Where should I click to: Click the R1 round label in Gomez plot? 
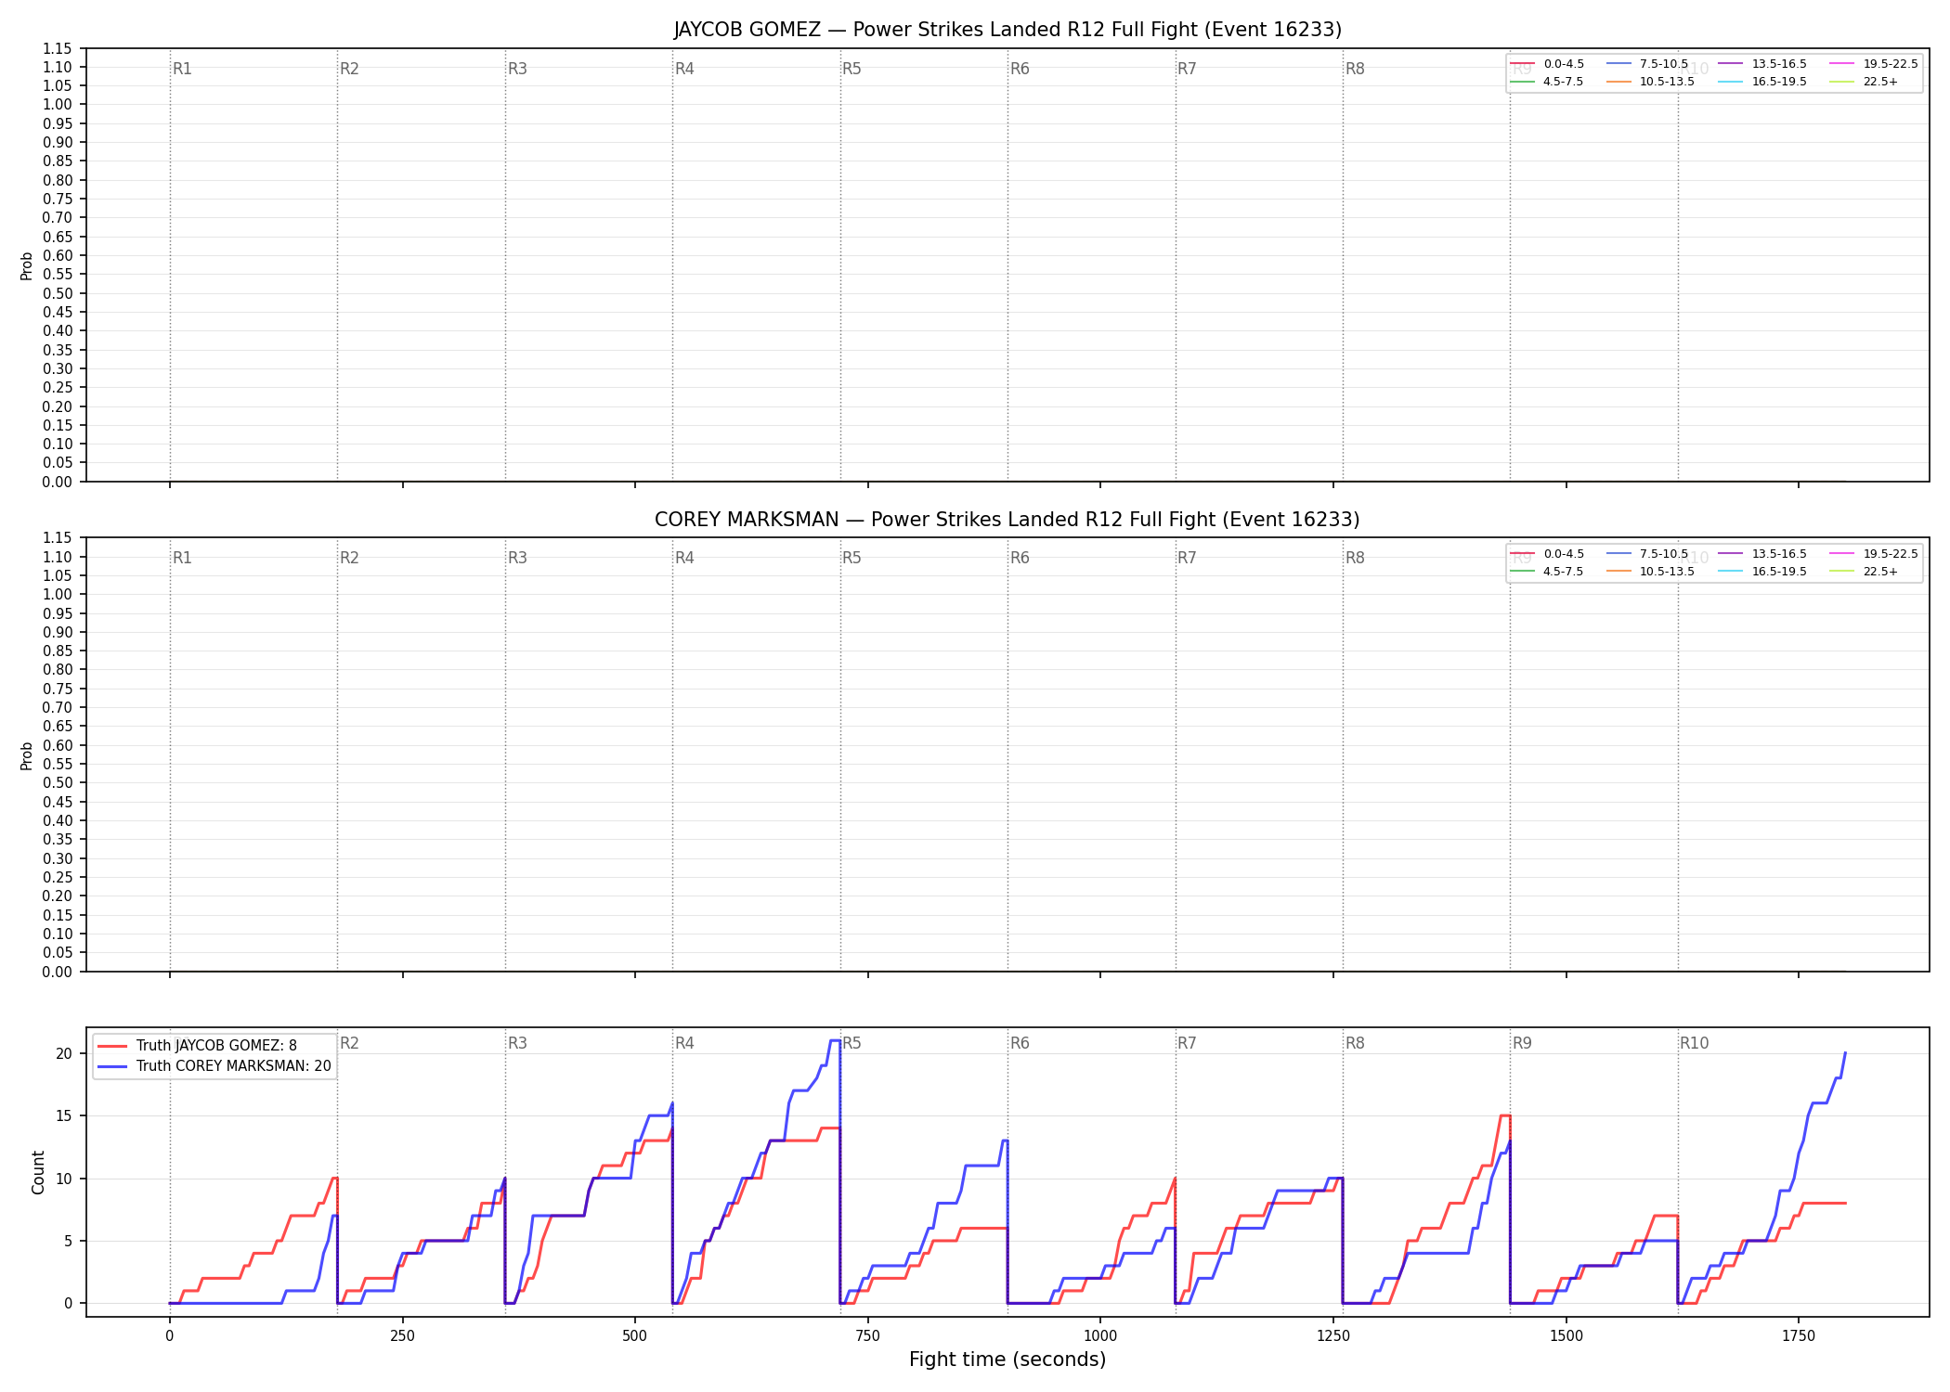(182, 69)
